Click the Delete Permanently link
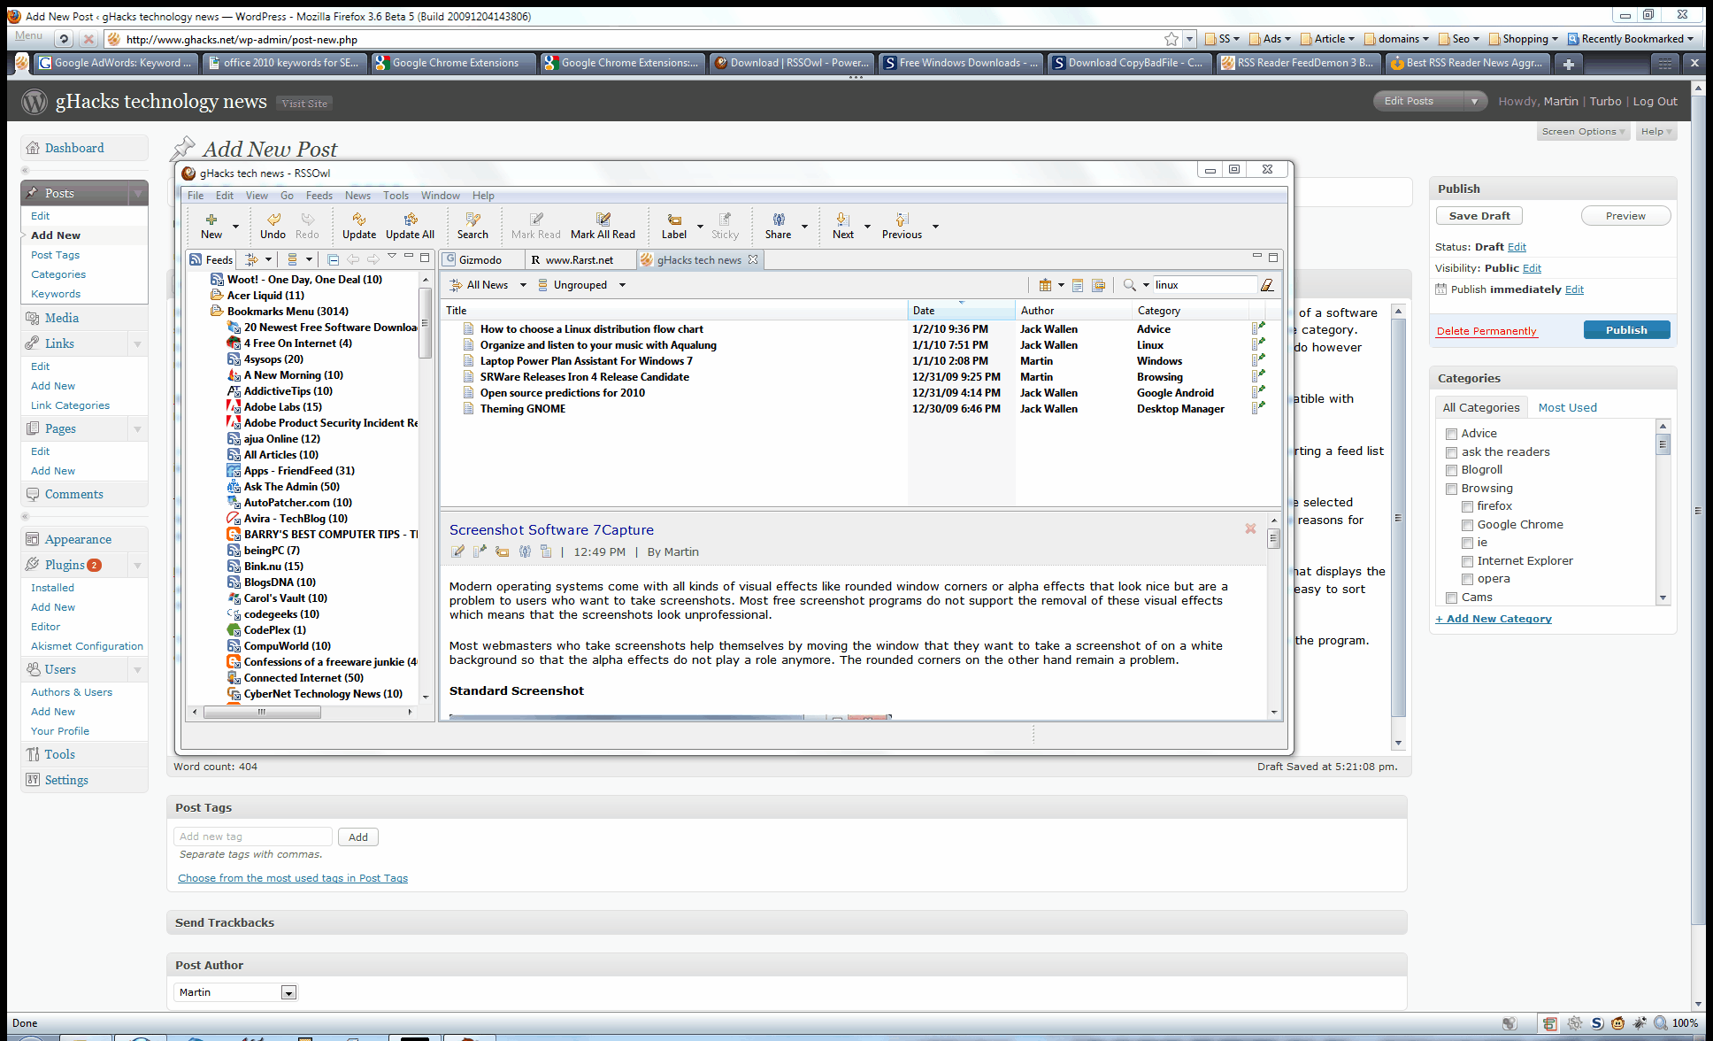 (1486, 330)
